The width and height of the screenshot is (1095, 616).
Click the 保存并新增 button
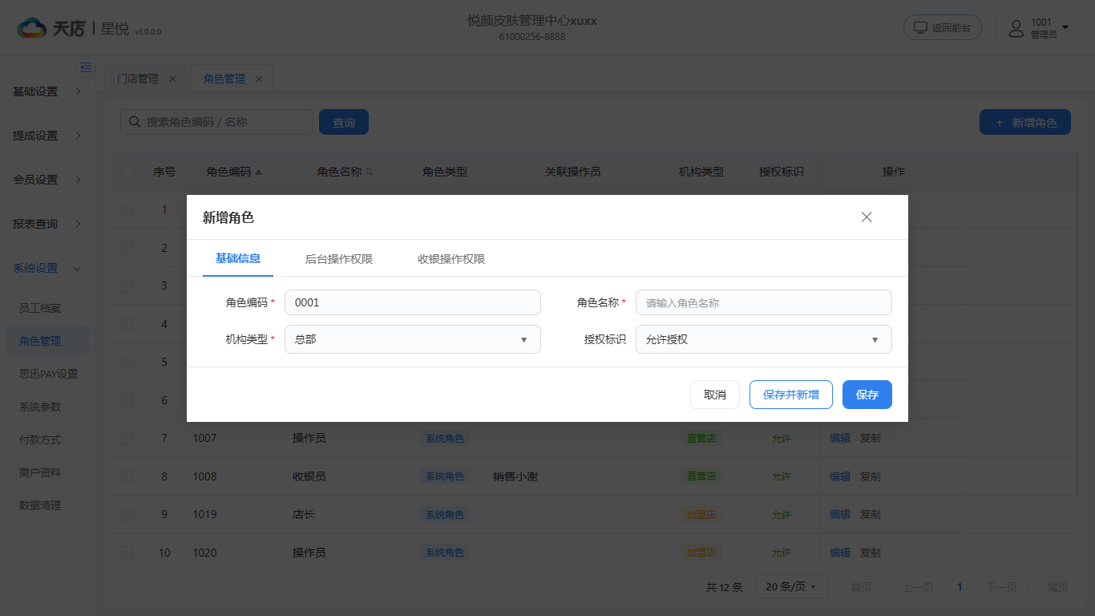tap(791, 395)
